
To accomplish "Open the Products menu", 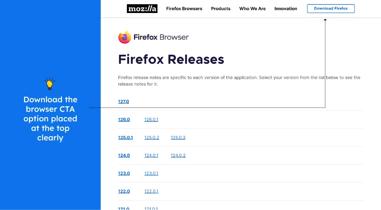I will [x=221, y=9].
